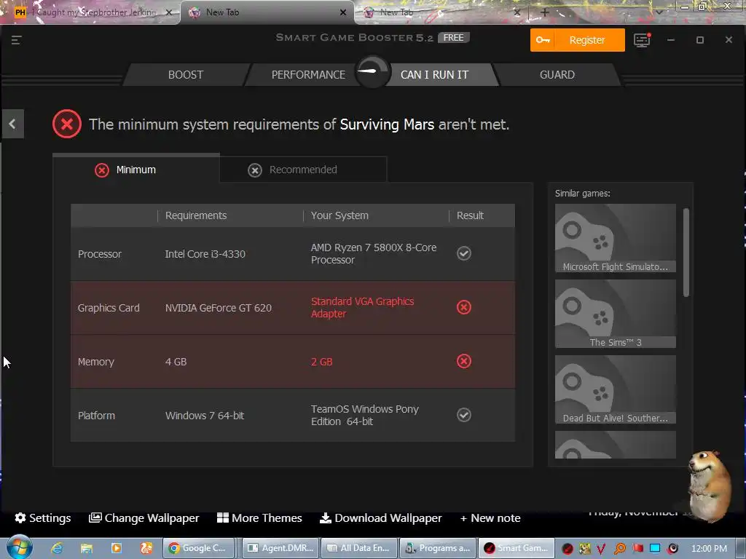Launch UC Browser from the taskbar
Screen dimensions: 746x559
(x=146, y=548)
